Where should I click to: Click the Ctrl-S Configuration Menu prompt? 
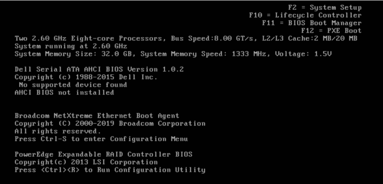tap(101, 139)
